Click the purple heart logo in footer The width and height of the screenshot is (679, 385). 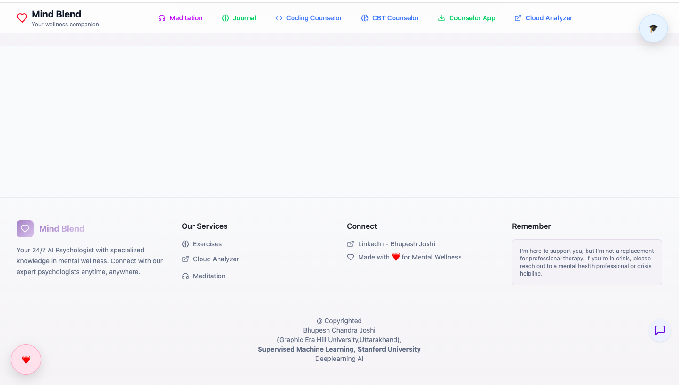click(x=25, y=228)
